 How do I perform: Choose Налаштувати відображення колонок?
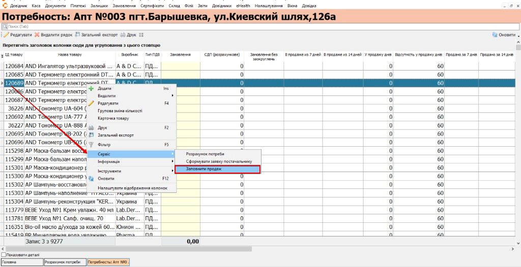[x=133, y=188]
